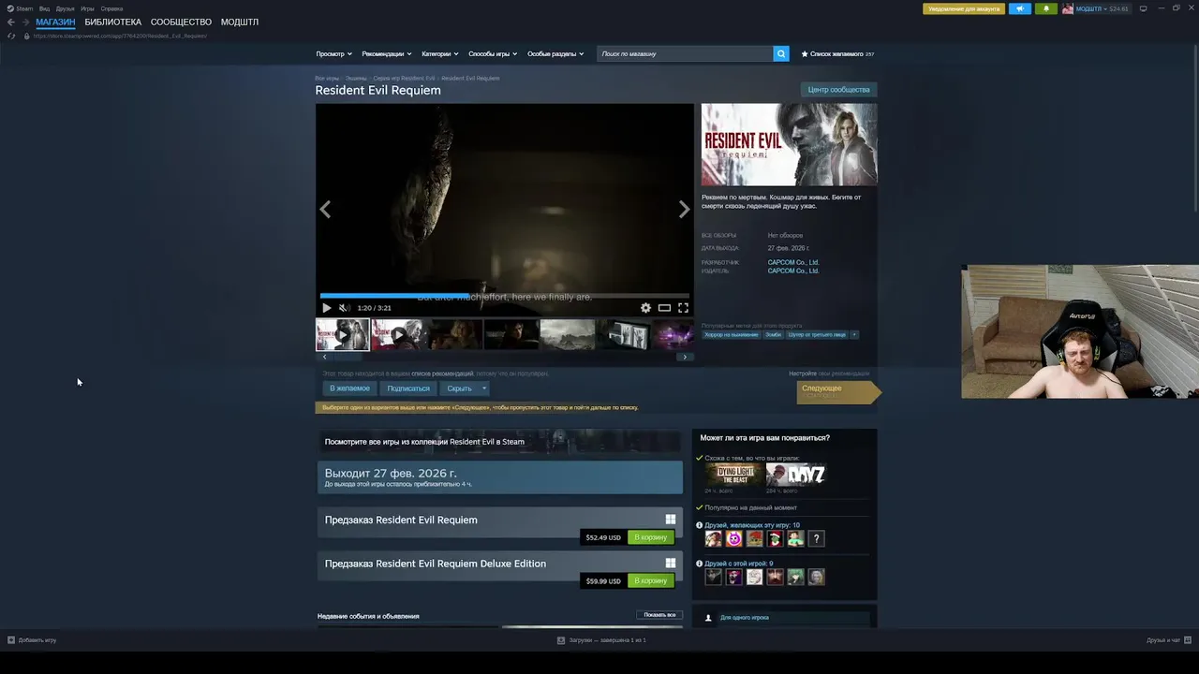Switch to БИБЛИОТЕКА tab
Viewport: 1199px width, 674px height.
tap(113, 22)
